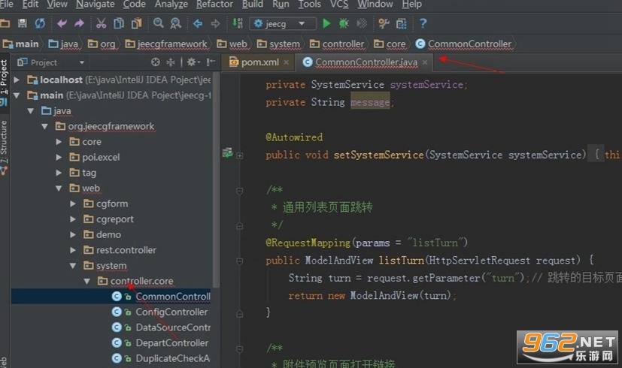The image size is (622, 368).
Task: Click the controller breadcrumb
Action: click(x=337, y=44)
